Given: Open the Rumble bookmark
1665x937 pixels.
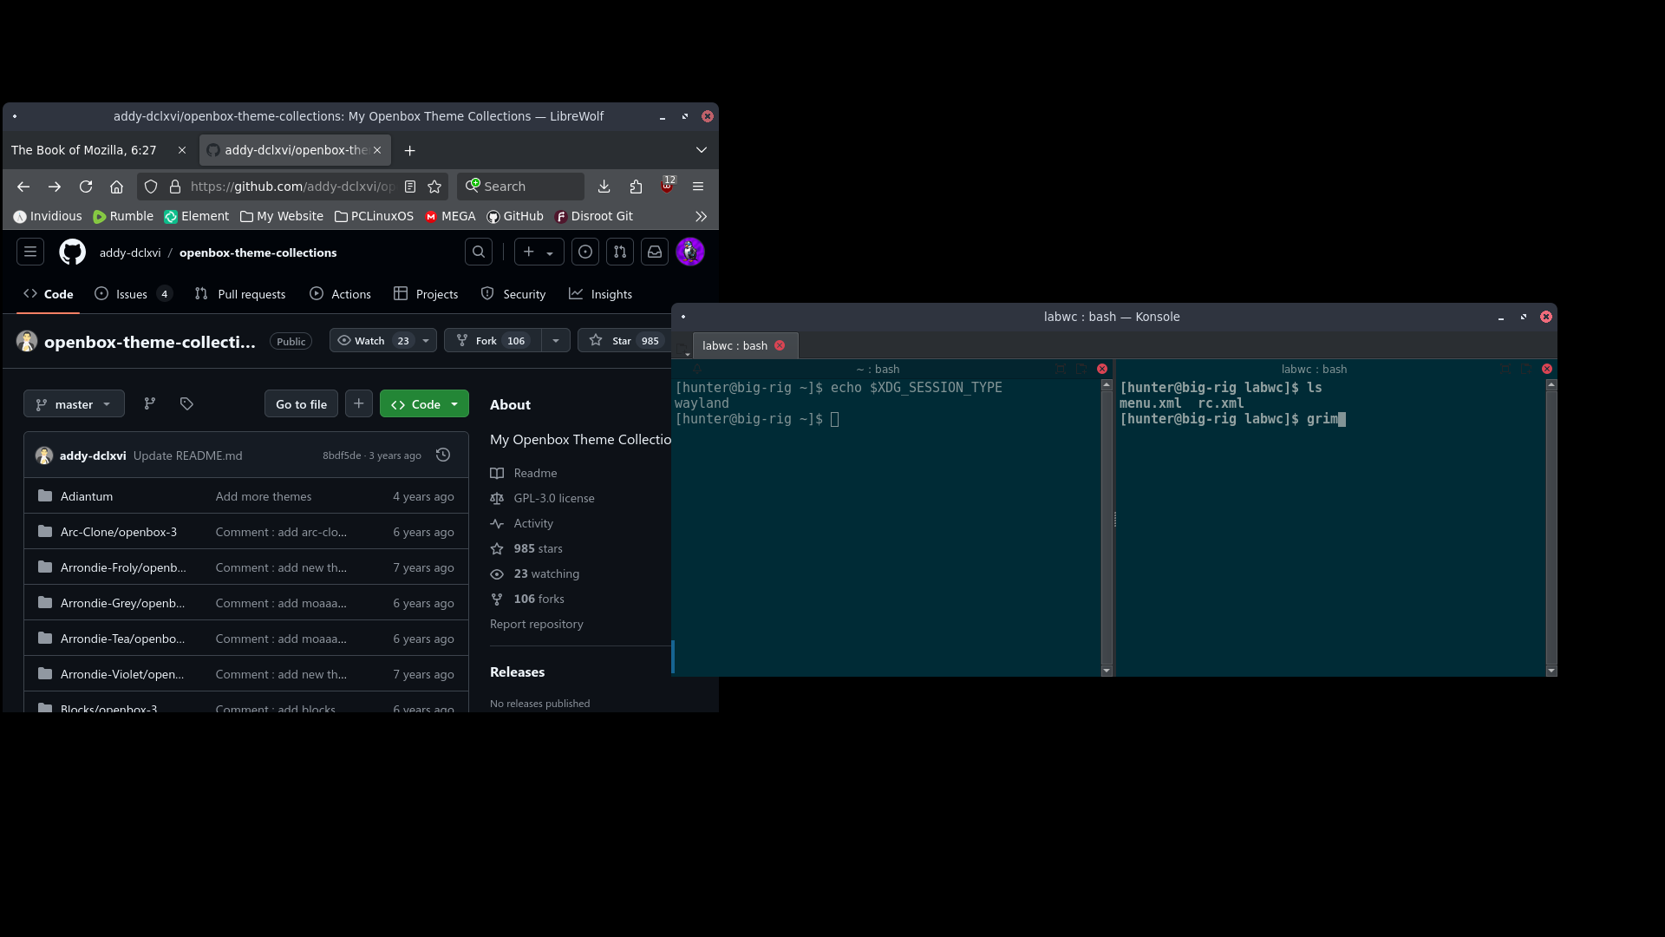Looking at the screenshot, I should click(123, 216).
